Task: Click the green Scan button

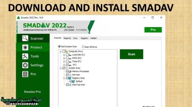Action: [x=131, y=54]
